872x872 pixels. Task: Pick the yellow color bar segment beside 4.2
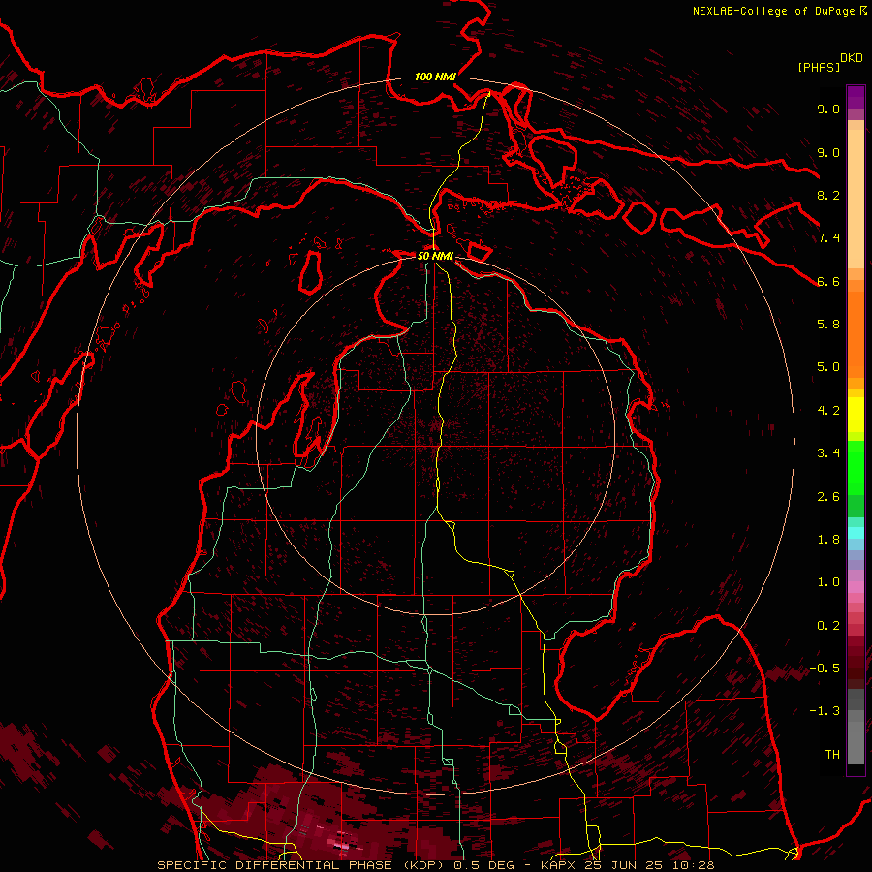856,415
